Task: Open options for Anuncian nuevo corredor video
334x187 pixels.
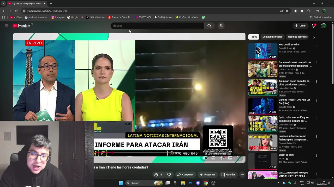Action: pyautogui.click(x=317, y=82)
